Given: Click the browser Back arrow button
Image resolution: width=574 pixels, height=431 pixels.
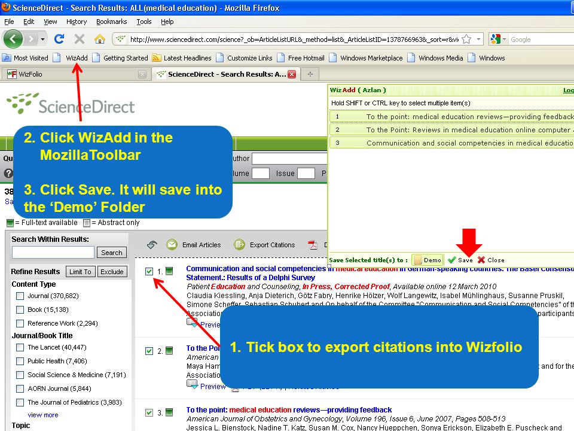Looking at the screenshot, I should coord(13,39).
